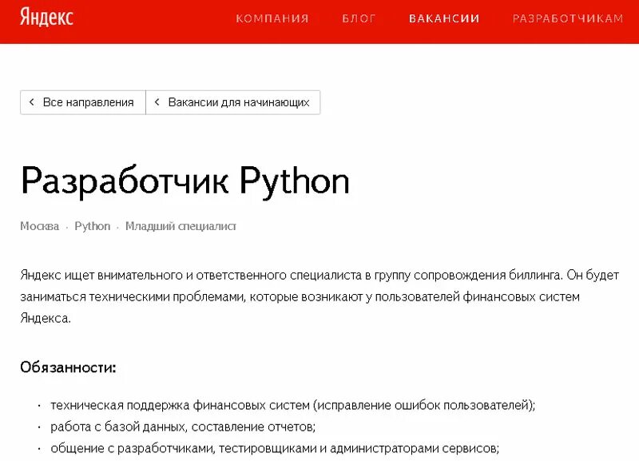Click the Python tag under the title
This screenshot has width=639, height=461.
[92, 226]
